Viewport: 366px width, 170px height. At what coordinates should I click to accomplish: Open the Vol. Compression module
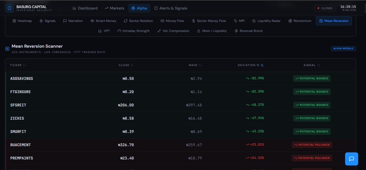pos(173,31)
